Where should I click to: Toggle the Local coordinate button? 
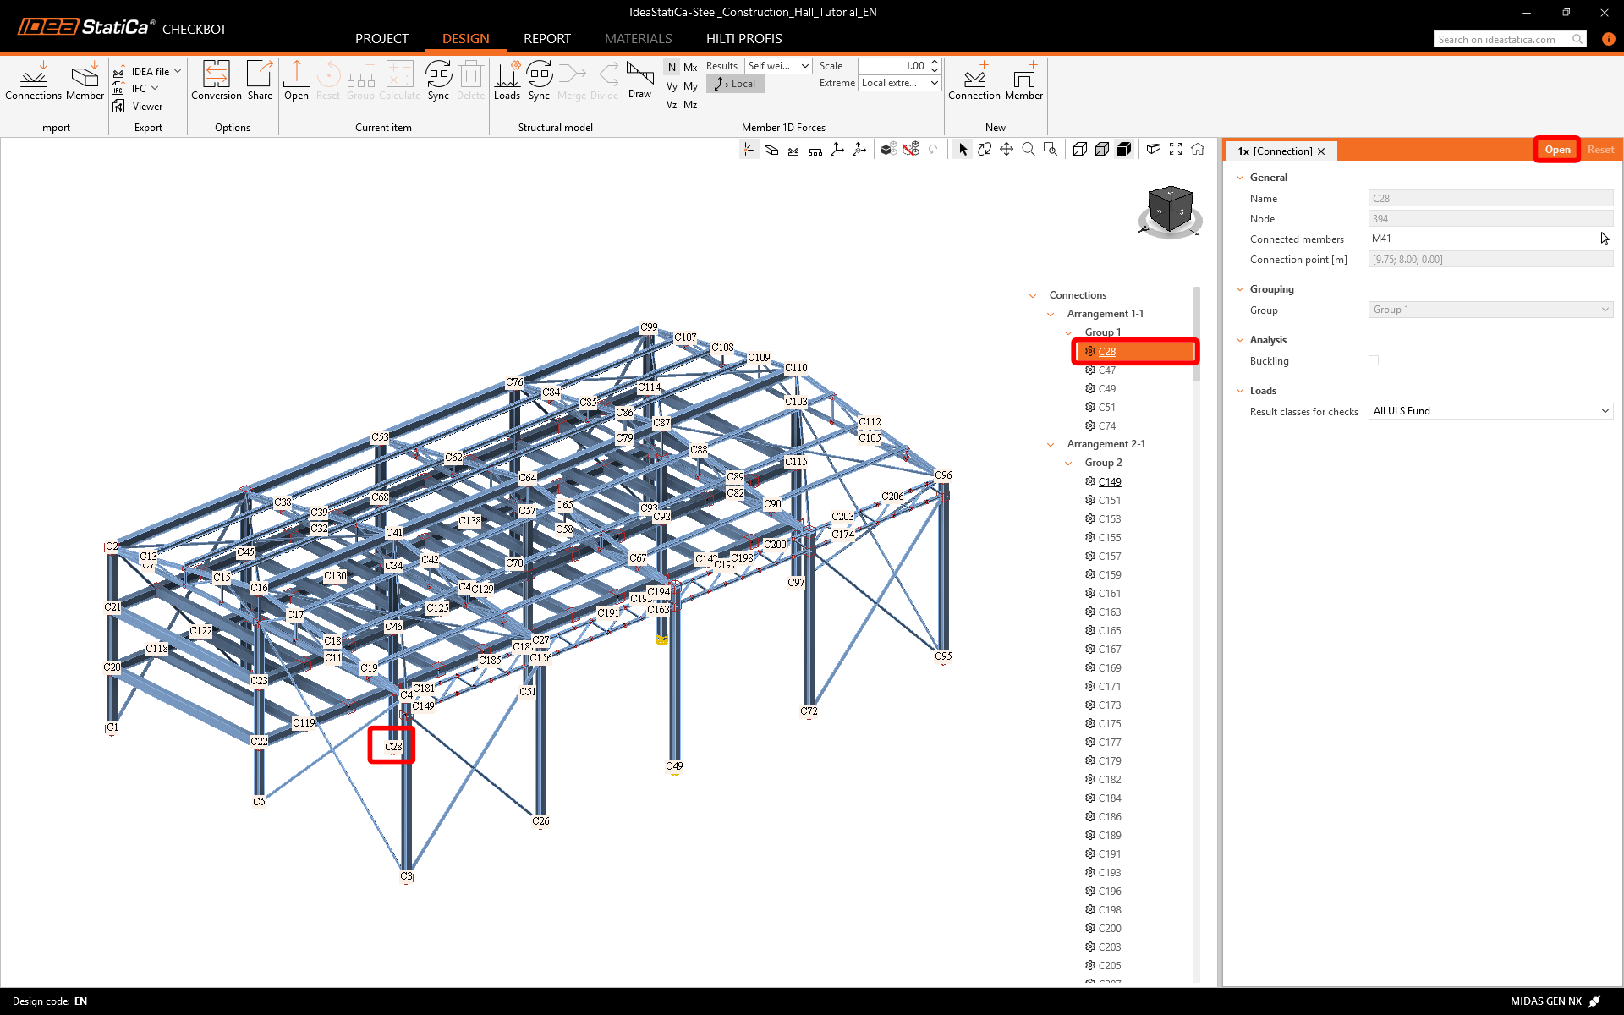pos(736,84)
